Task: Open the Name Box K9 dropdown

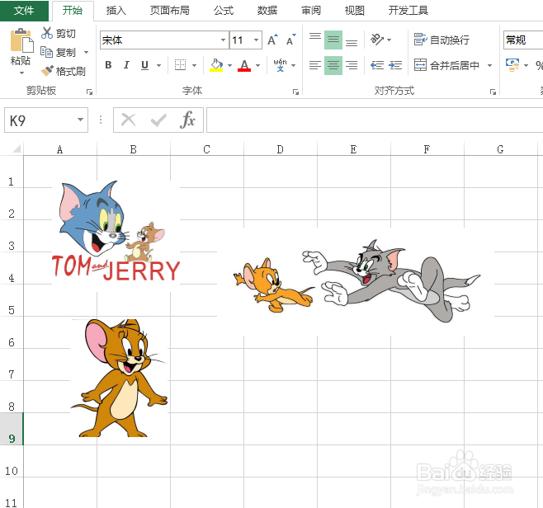Action: [x=80, y=120]
